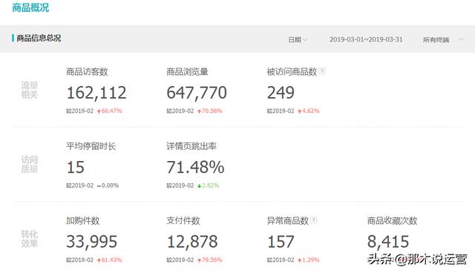This screenshot has height=273, width=475.
Task: Click the 商品信息总况 section heading
Action: (39, 38)
